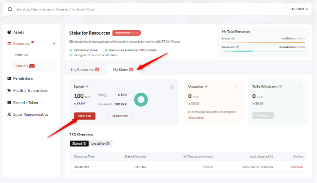
Task: Collapse the Resources sidebar section
Action: (54, 44)
